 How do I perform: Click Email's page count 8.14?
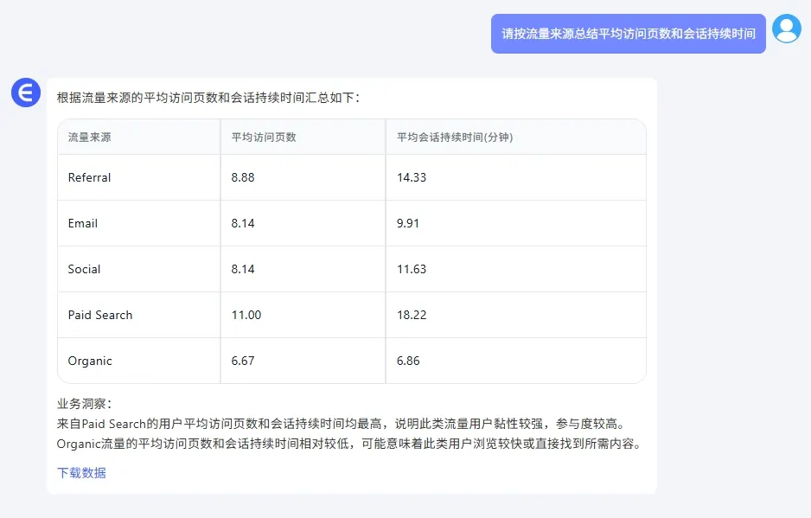tap(243, 223)
